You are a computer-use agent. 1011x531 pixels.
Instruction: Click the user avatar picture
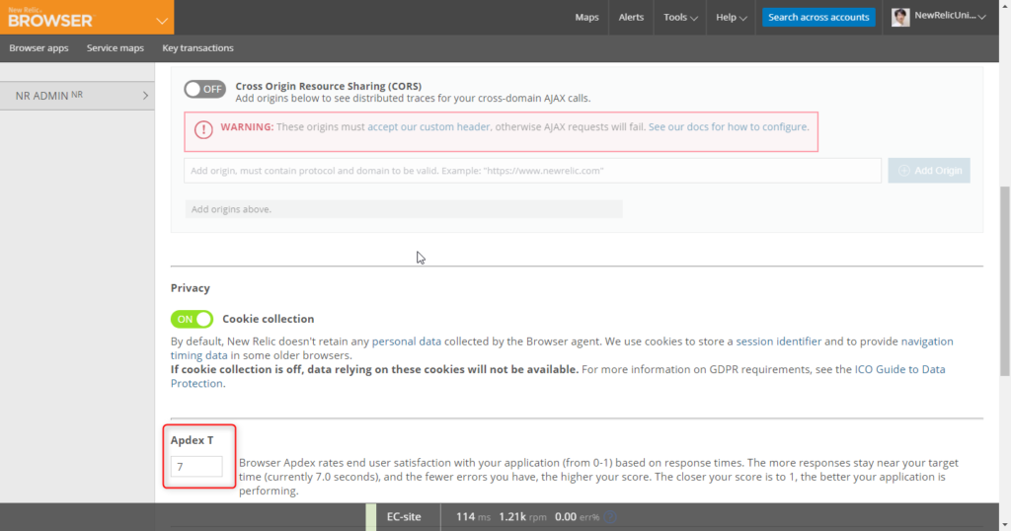tap(900, 18)
